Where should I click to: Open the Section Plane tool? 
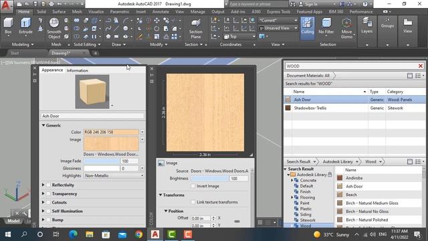(195, 29)
